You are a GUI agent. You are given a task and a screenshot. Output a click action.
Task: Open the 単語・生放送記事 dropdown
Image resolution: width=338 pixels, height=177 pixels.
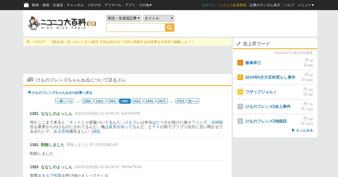coord(124,18)
